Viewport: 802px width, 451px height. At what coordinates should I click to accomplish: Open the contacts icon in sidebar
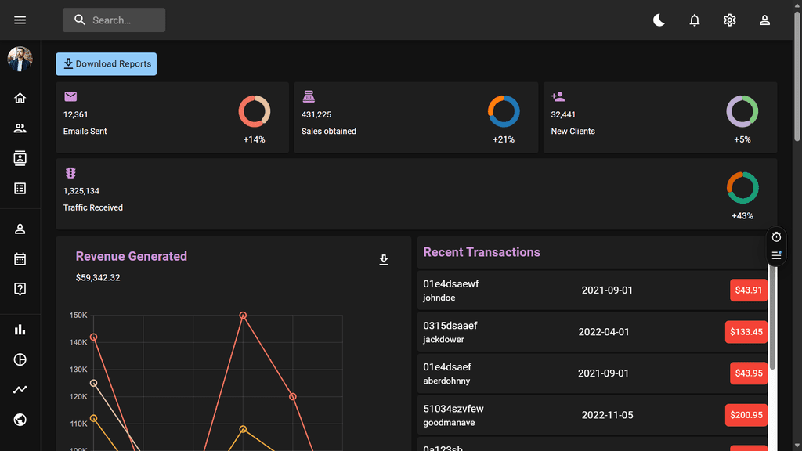pos(20,158)
